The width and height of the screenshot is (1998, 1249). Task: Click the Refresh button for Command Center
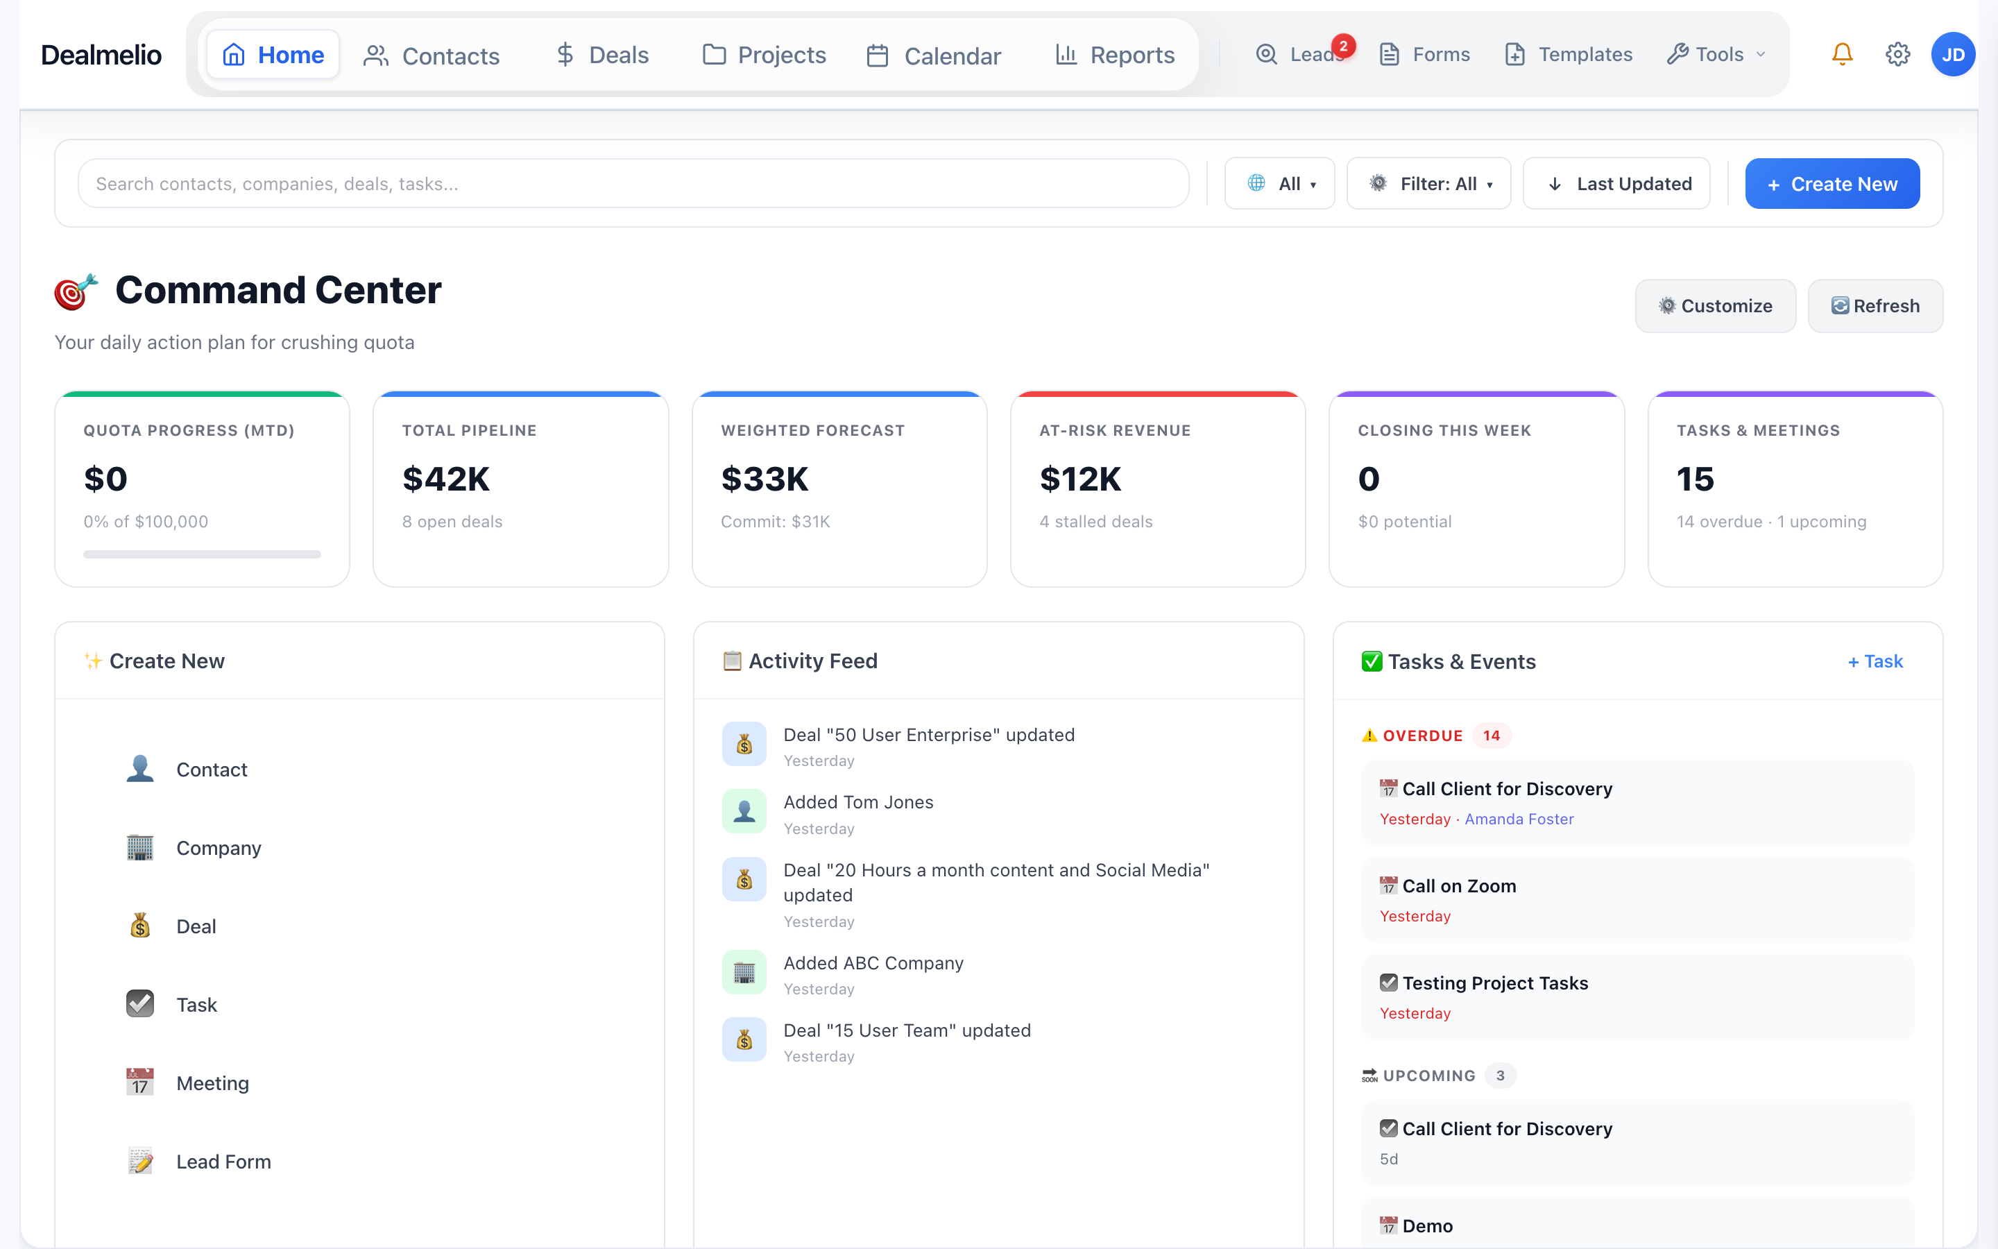(1875, 305)
